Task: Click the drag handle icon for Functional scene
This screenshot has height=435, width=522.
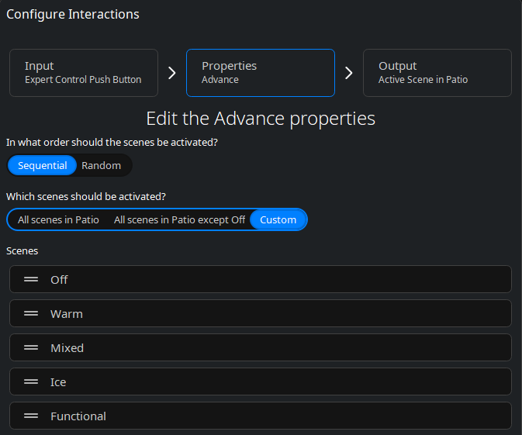Action: [31, 416]
